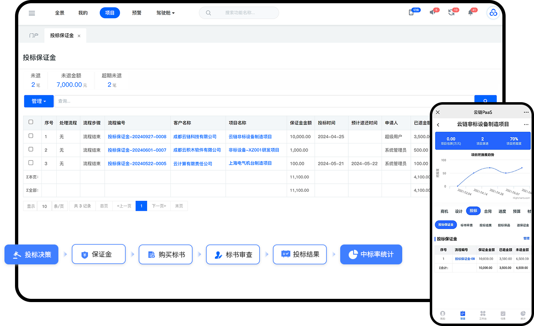Image resolution: width=534 pixels, height=326 pixels.
Task: Open link 投标保证金-20240927-0008
Action: (137, 137)
